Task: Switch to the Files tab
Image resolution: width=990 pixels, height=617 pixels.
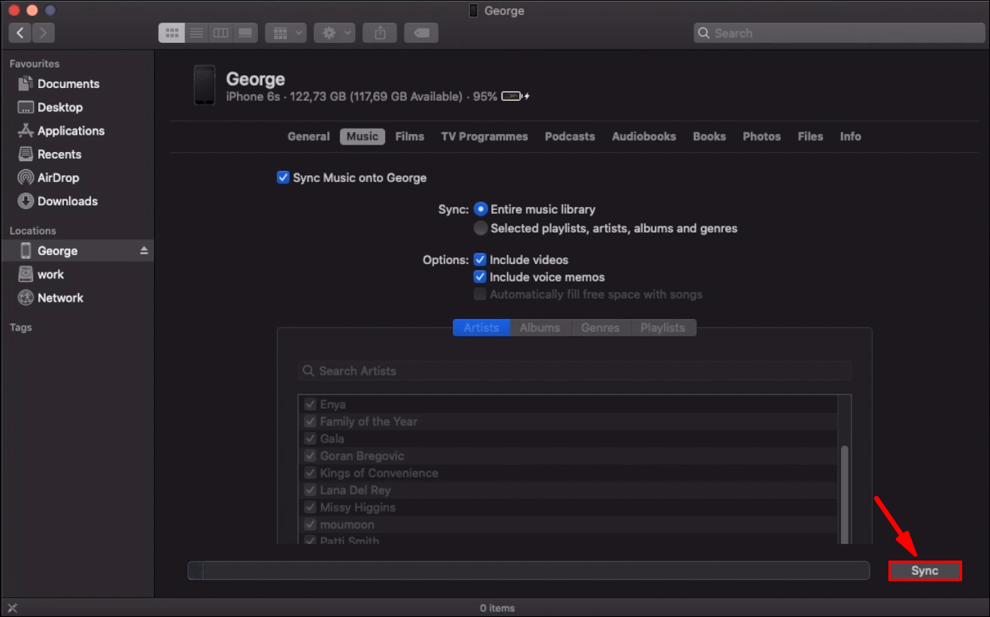Action: click(810, 136)
